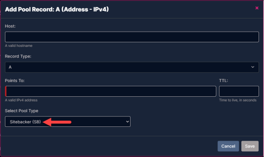Click the "Host:" field label
Viewport: 264px width, 157px height.
pos(10,26)
